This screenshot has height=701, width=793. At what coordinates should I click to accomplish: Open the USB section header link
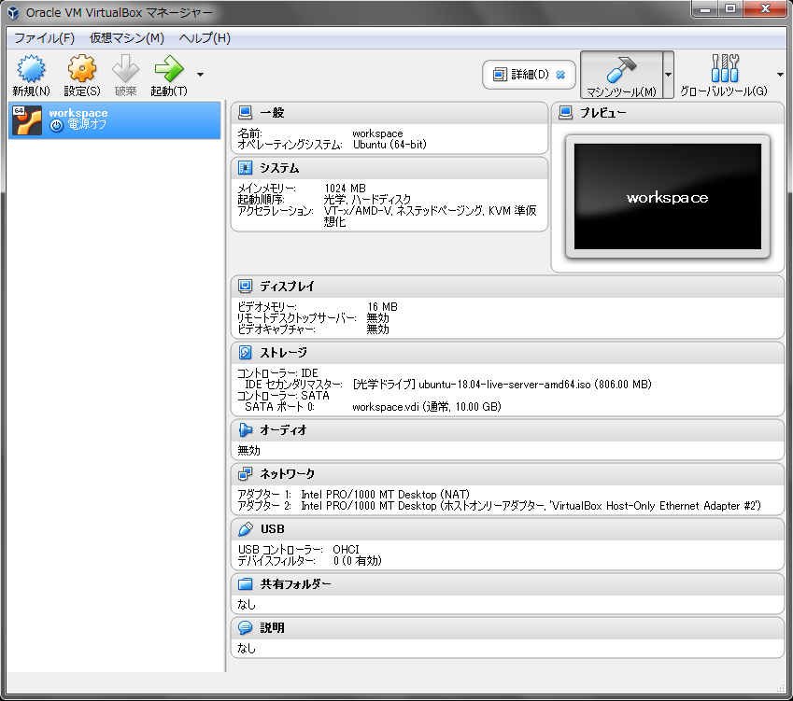coord(273,529)
